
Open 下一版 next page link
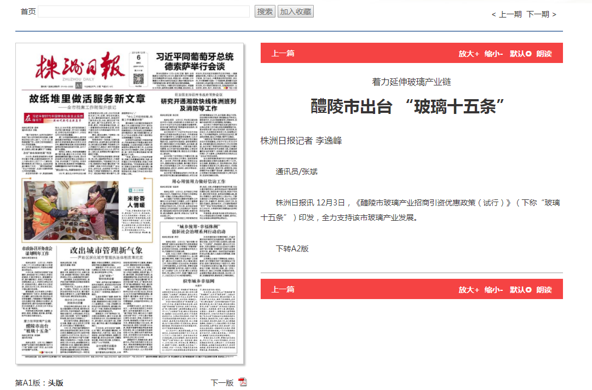222,383
